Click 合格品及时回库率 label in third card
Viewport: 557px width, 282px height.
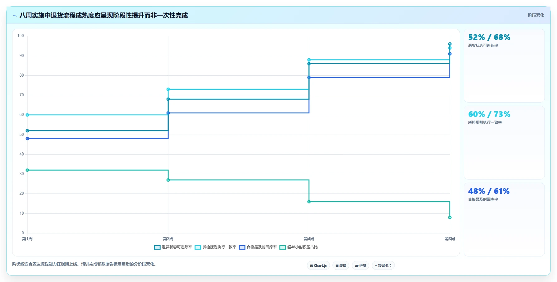click(483, 199)
